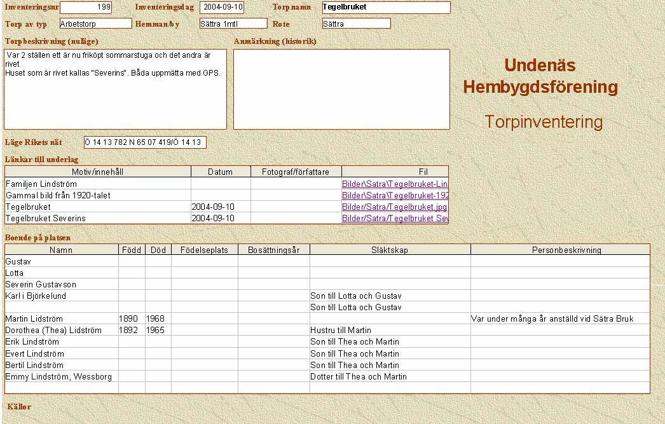Click the Släktskap column header
Image resolution: width=665 pixels, height=424 pixels.
390,250
